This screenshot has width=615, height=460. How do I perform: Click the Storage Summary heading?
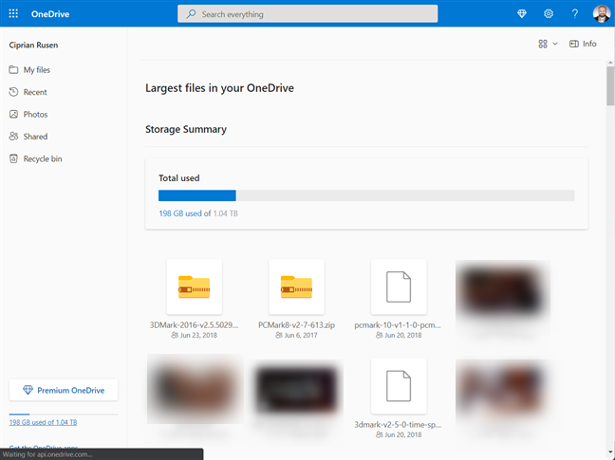pos(186,129)
